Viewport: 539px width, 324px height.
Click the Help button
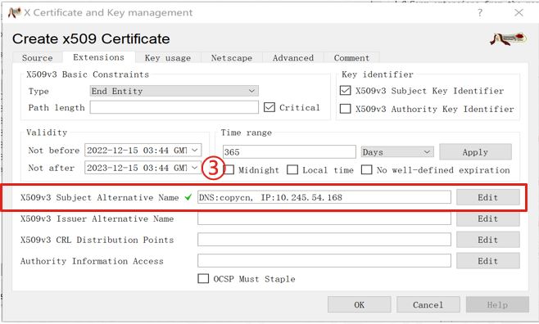[x=497, y=305]
